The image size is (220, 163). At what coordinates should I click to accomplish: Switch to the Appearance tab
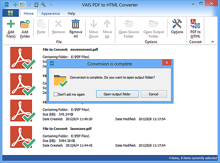[x=50, y=14]
